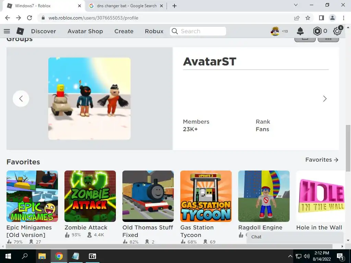Open Windows taskbar search
Viewport: 351px width, 263px height.
25,256
